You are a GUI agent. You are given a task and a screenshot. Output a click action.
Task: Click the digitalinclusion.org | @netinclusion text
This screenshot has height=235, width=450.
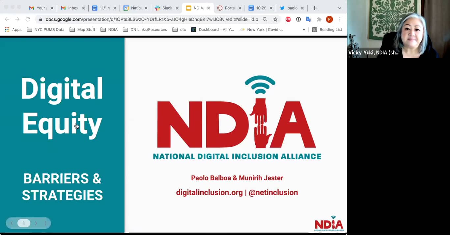pyautogui.click(x=237, y=193)
